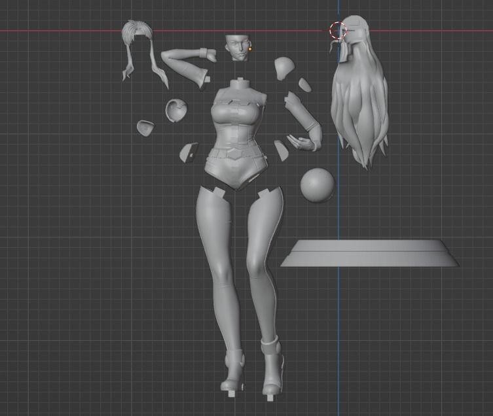Image resolution: width=493 pixels, height=416 pixels.
Task: Select the arm piece with open palm hand
Action: 304,122
